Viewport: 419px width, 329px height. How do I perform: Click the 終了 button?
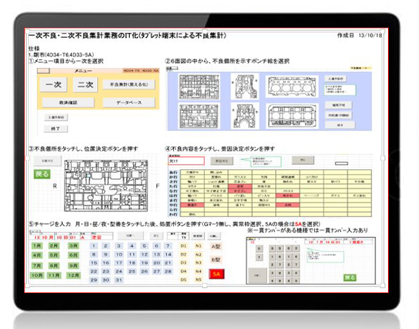click(56, 128)
